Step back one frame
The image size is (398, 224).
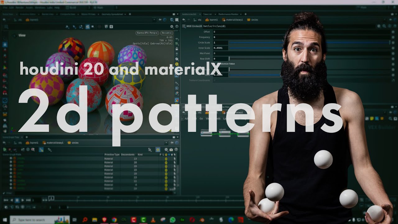pyautogui.click(x=12, y=200)
